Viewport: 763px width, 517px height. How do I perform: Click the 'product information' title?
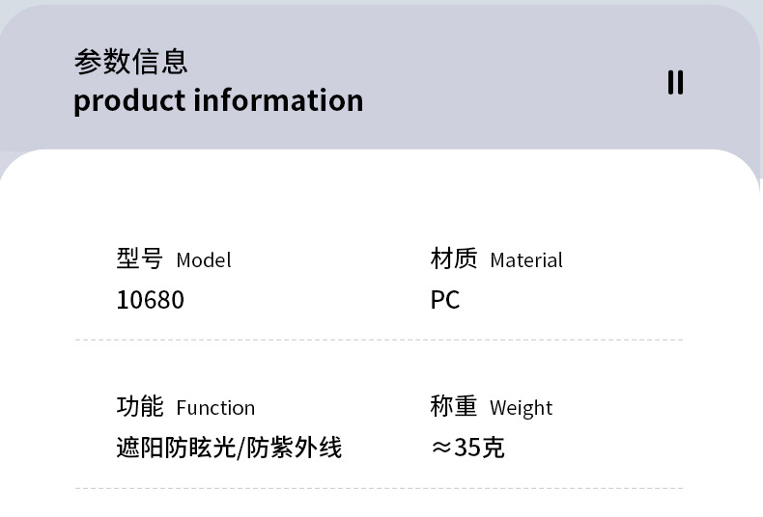click(x=218, y=100)
